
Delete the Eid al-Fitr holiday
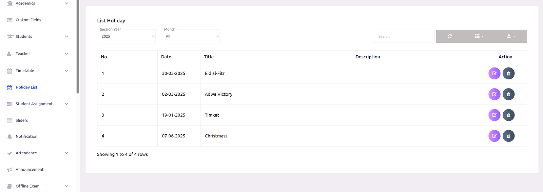tap(508, 73)
